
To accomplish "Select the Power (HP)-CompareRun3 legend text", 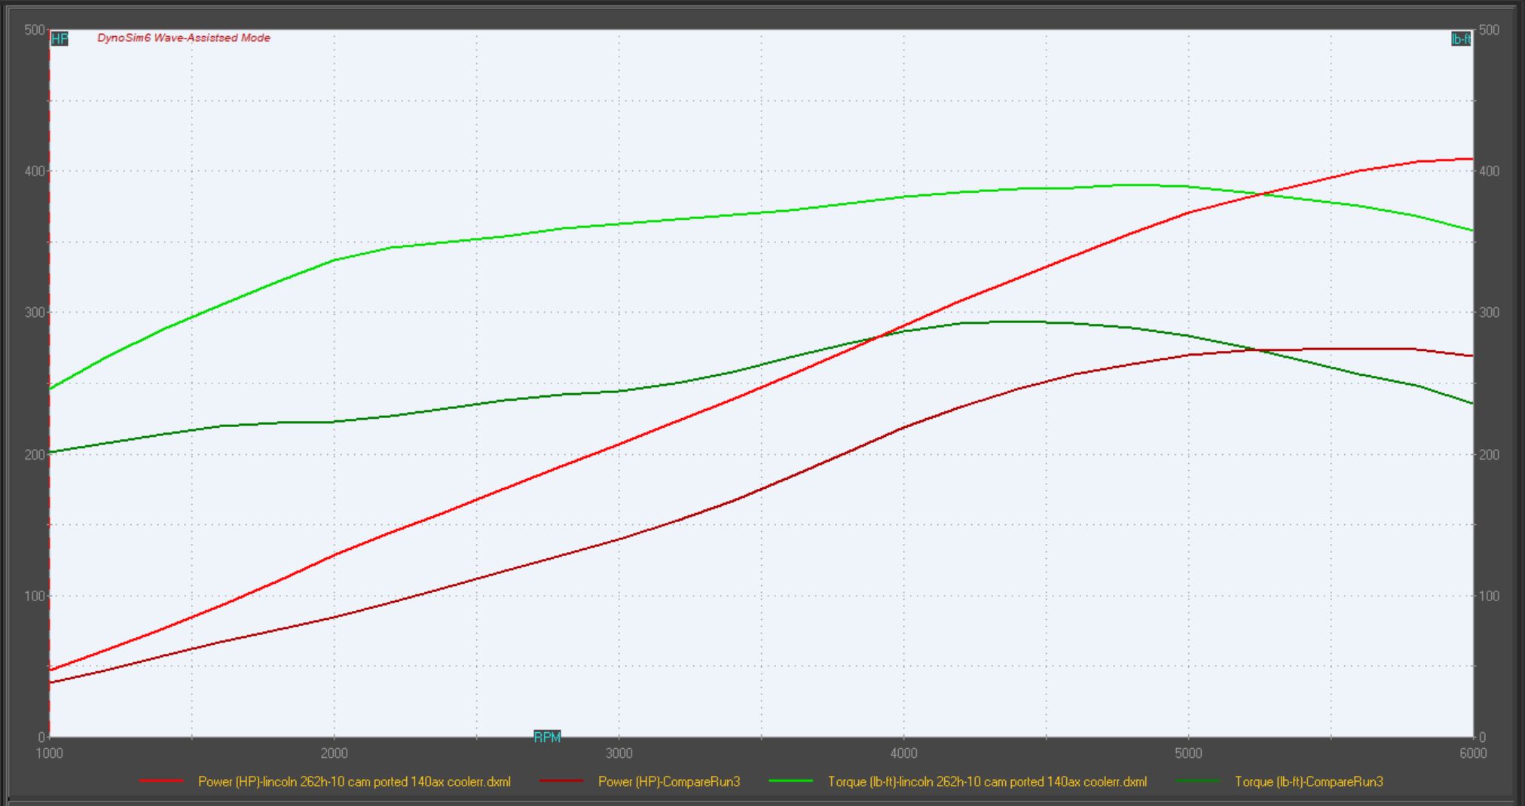I will click(669, 782).
